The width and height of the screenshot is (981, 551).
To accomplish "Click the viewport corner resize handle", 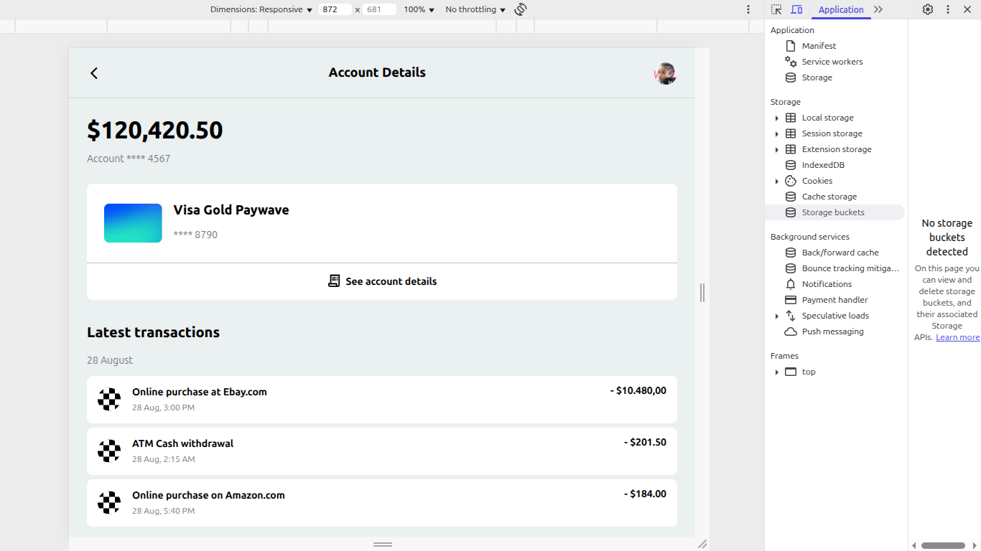I will click(702, 545).
